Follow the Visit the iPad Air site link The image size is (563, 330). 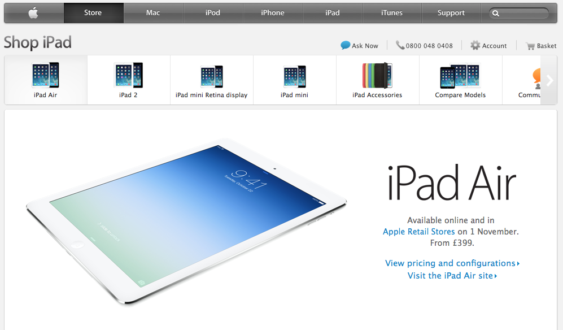click(452, 276)
